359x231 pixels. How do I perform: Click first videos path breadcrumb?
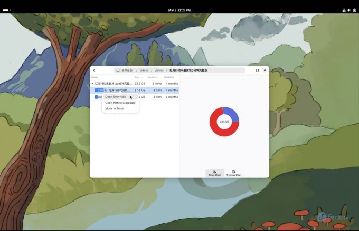(x=144, y=70)
